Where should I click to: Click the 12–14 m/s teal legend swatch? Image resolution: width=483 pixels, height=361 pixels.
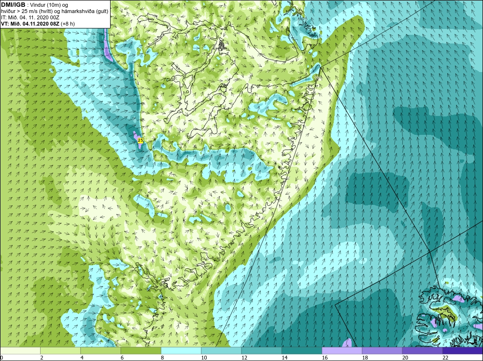click(261, 350)
